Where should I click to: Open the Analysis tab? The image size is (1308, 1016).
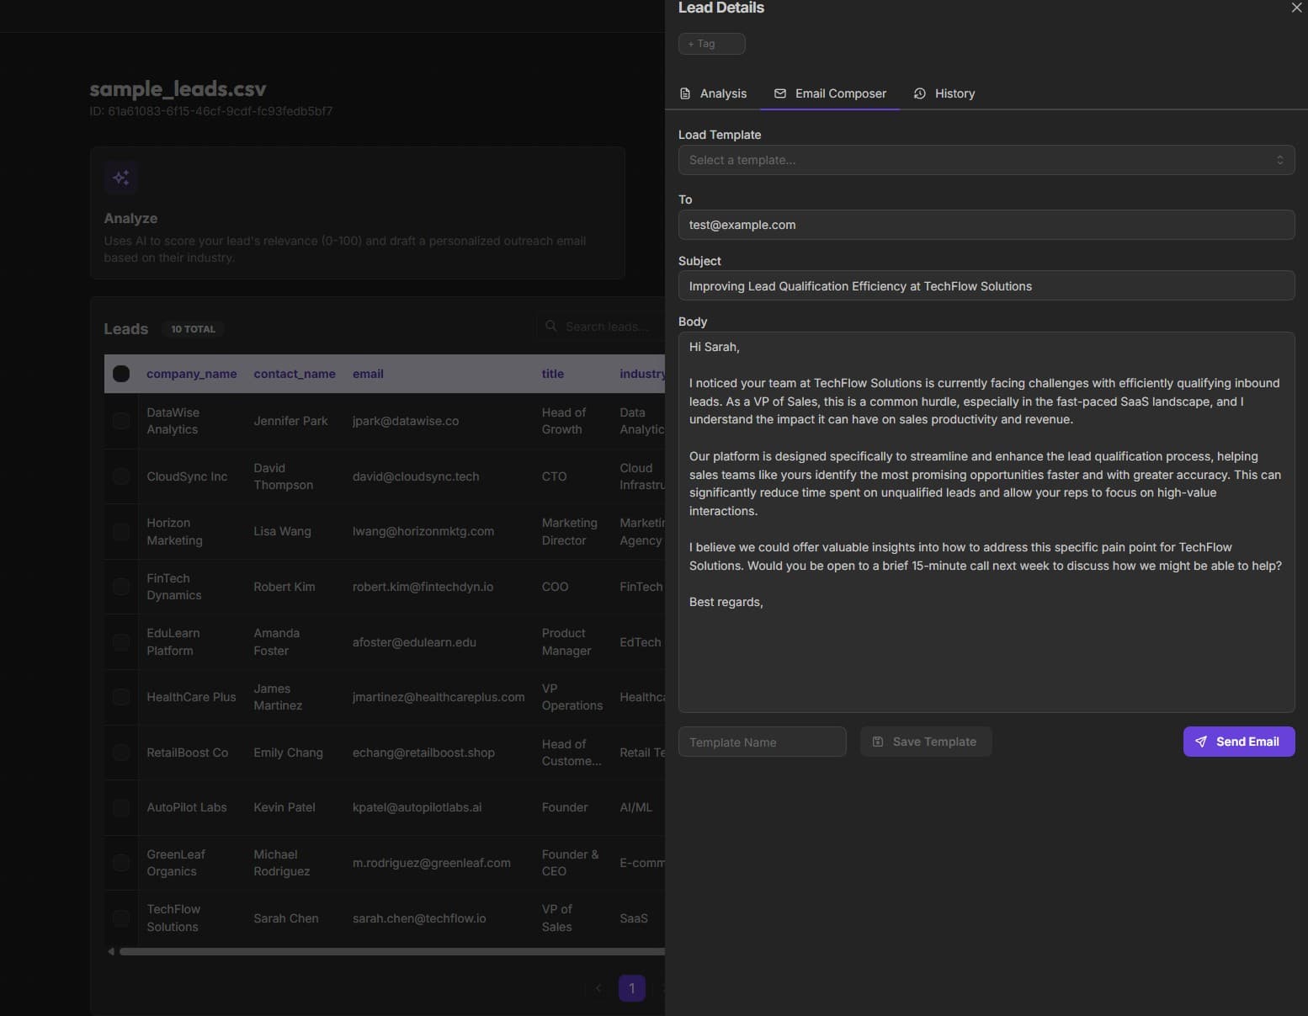(x=722, y=93)
